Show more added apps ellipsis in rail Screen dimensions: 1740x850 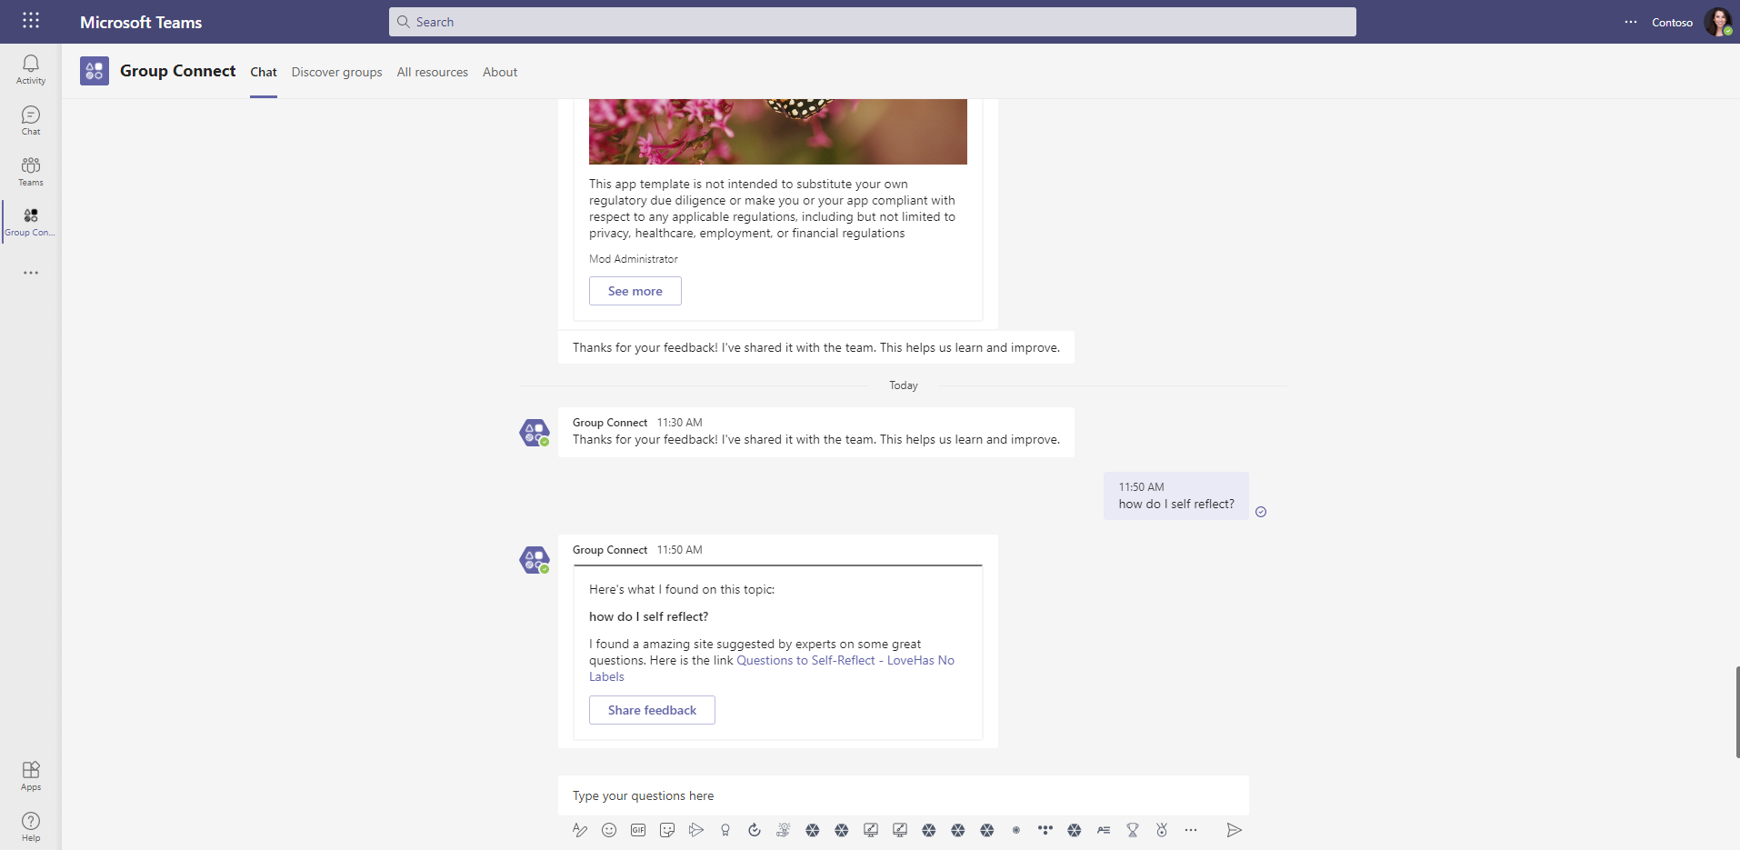[31, 273]
